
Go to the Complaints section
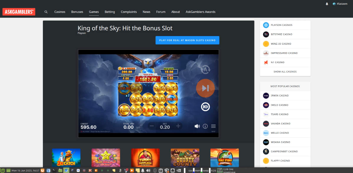pyautogui.click(x=129, y=12)
